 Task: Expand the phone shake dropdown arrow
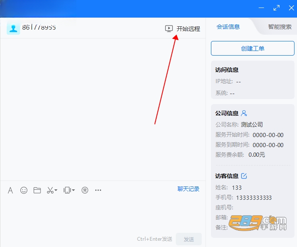74,190
